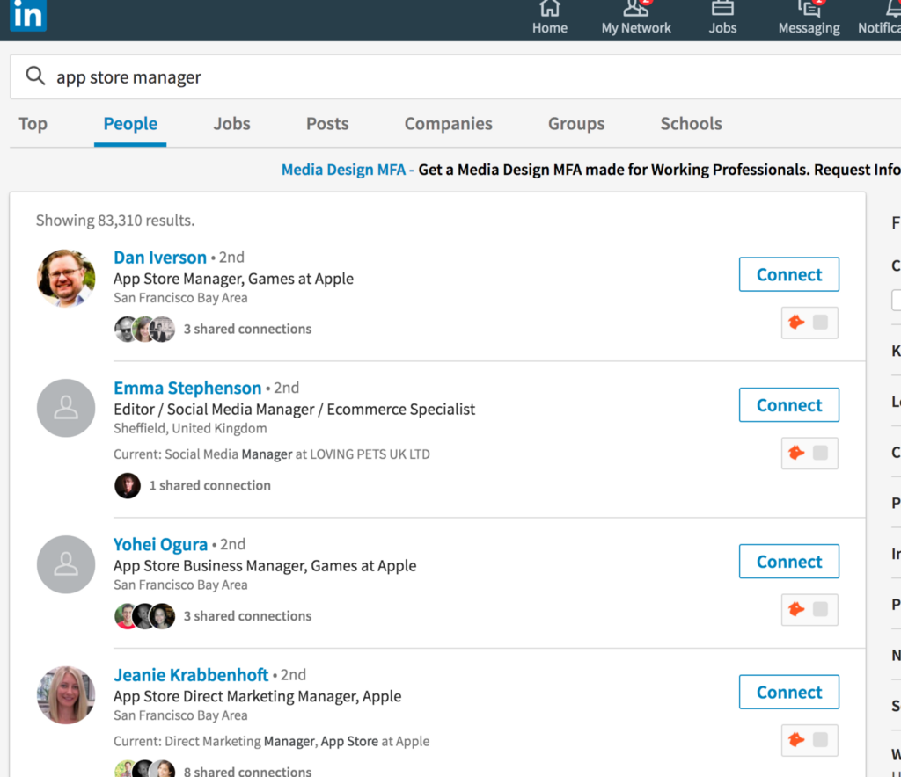Open My Network from top navigation

[x=635, y=18]
